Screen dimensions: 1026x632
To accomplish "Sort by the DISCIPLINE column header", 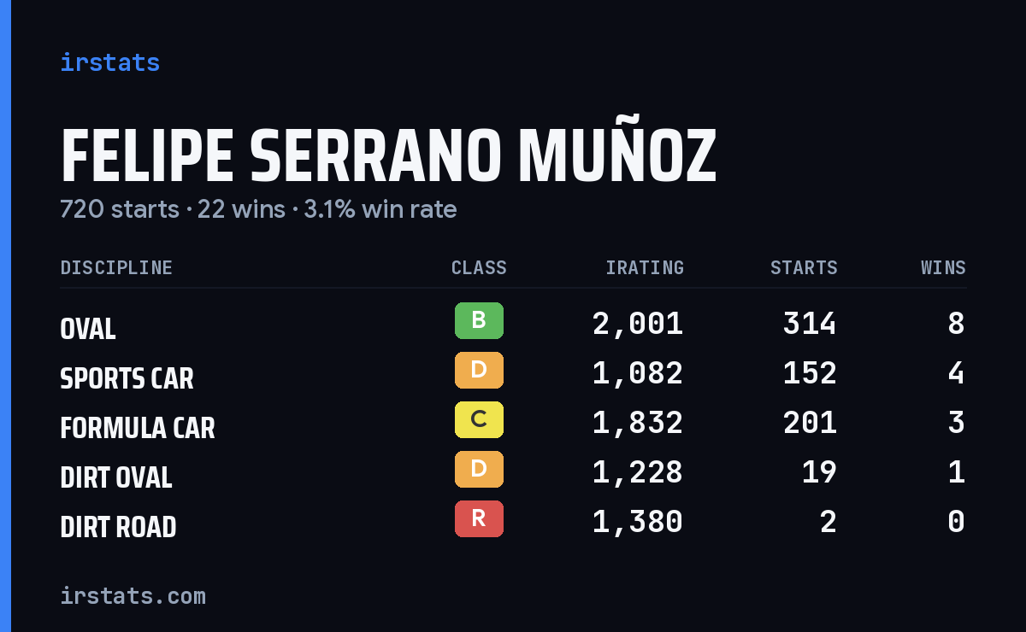I will click(116, 268).
